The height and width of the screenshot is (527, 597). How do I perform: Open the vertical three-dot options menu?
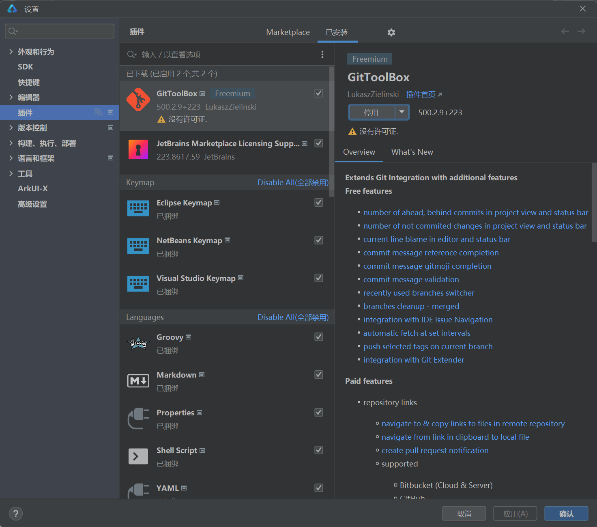click(x=322, y=54)
